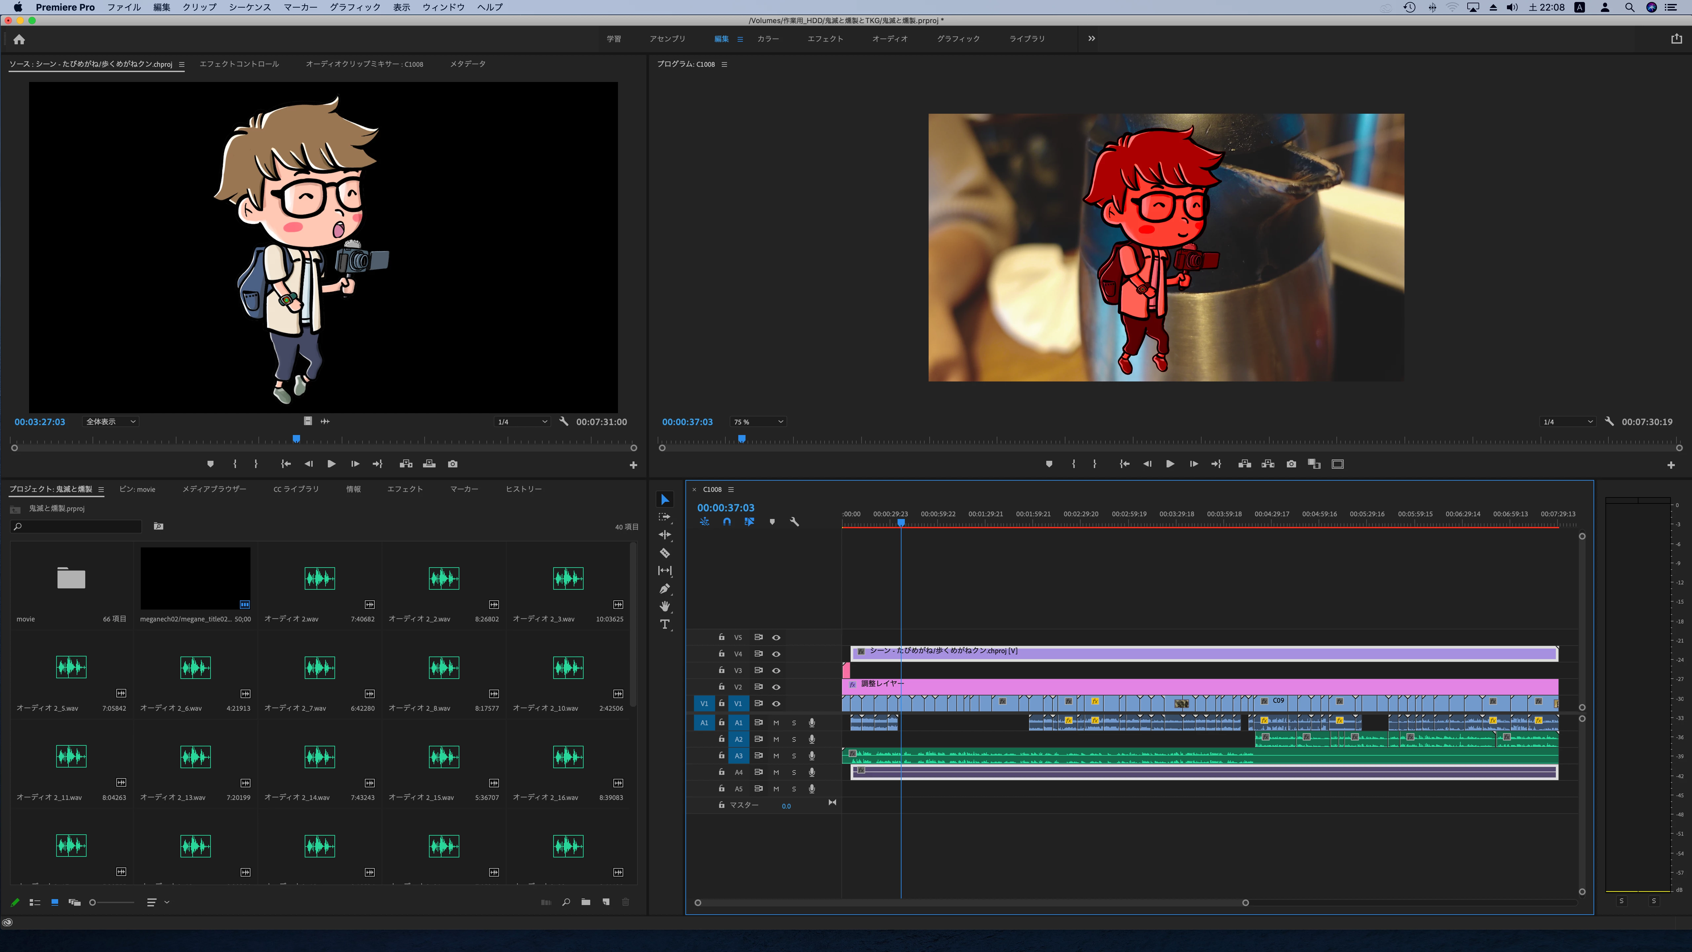Toggle lock on track V2
This screenshot has width=1692, height=952.
coord(721,687)
